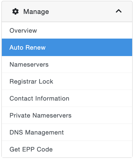Collapse the Manage panel with the chevron

coord(119,11)
